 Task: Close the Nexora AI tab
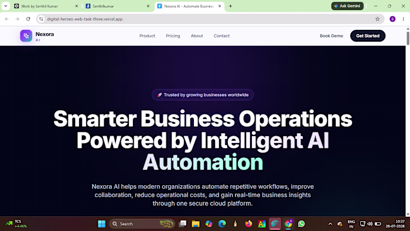[220, 6]
